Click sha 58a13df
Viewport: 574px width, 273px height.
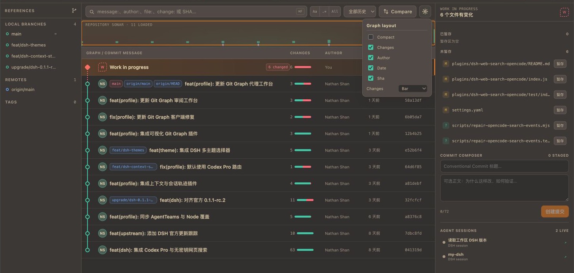point(413,100)
